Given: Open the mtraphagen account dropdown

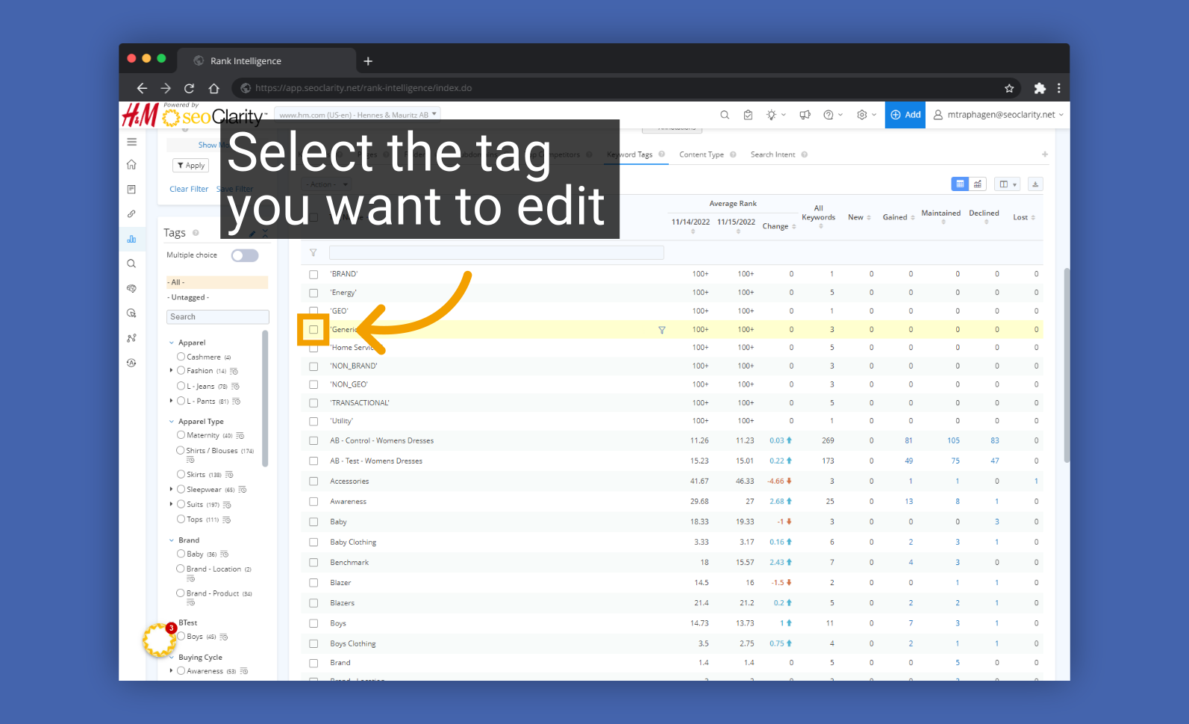Looking at the screenshot, I should click(999, 115).
